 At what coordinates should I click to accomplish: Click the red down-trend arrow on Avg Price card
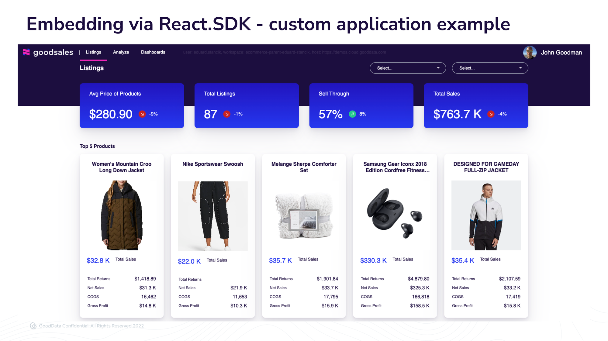tap(142, 114)
